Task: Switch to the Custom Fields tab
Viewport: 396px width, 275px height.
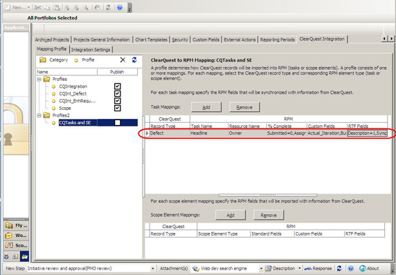Action: (206, 39)
